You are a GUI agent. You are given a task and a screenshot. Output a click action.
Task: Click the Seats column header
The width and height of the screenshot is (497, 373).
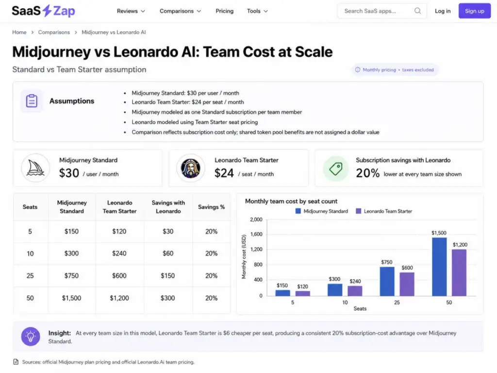(x=30, y=207)
